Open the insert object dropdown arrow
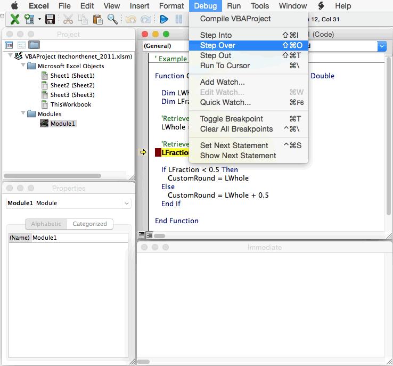Image resolution: width=393 pixels, height=366 pixels. coord(39,19)
